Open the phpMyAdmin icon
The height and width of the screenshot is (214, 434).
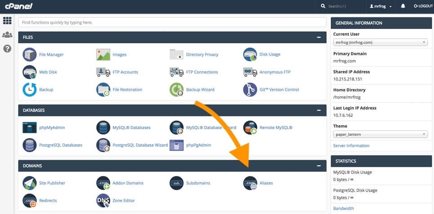[x=30, y=128]
